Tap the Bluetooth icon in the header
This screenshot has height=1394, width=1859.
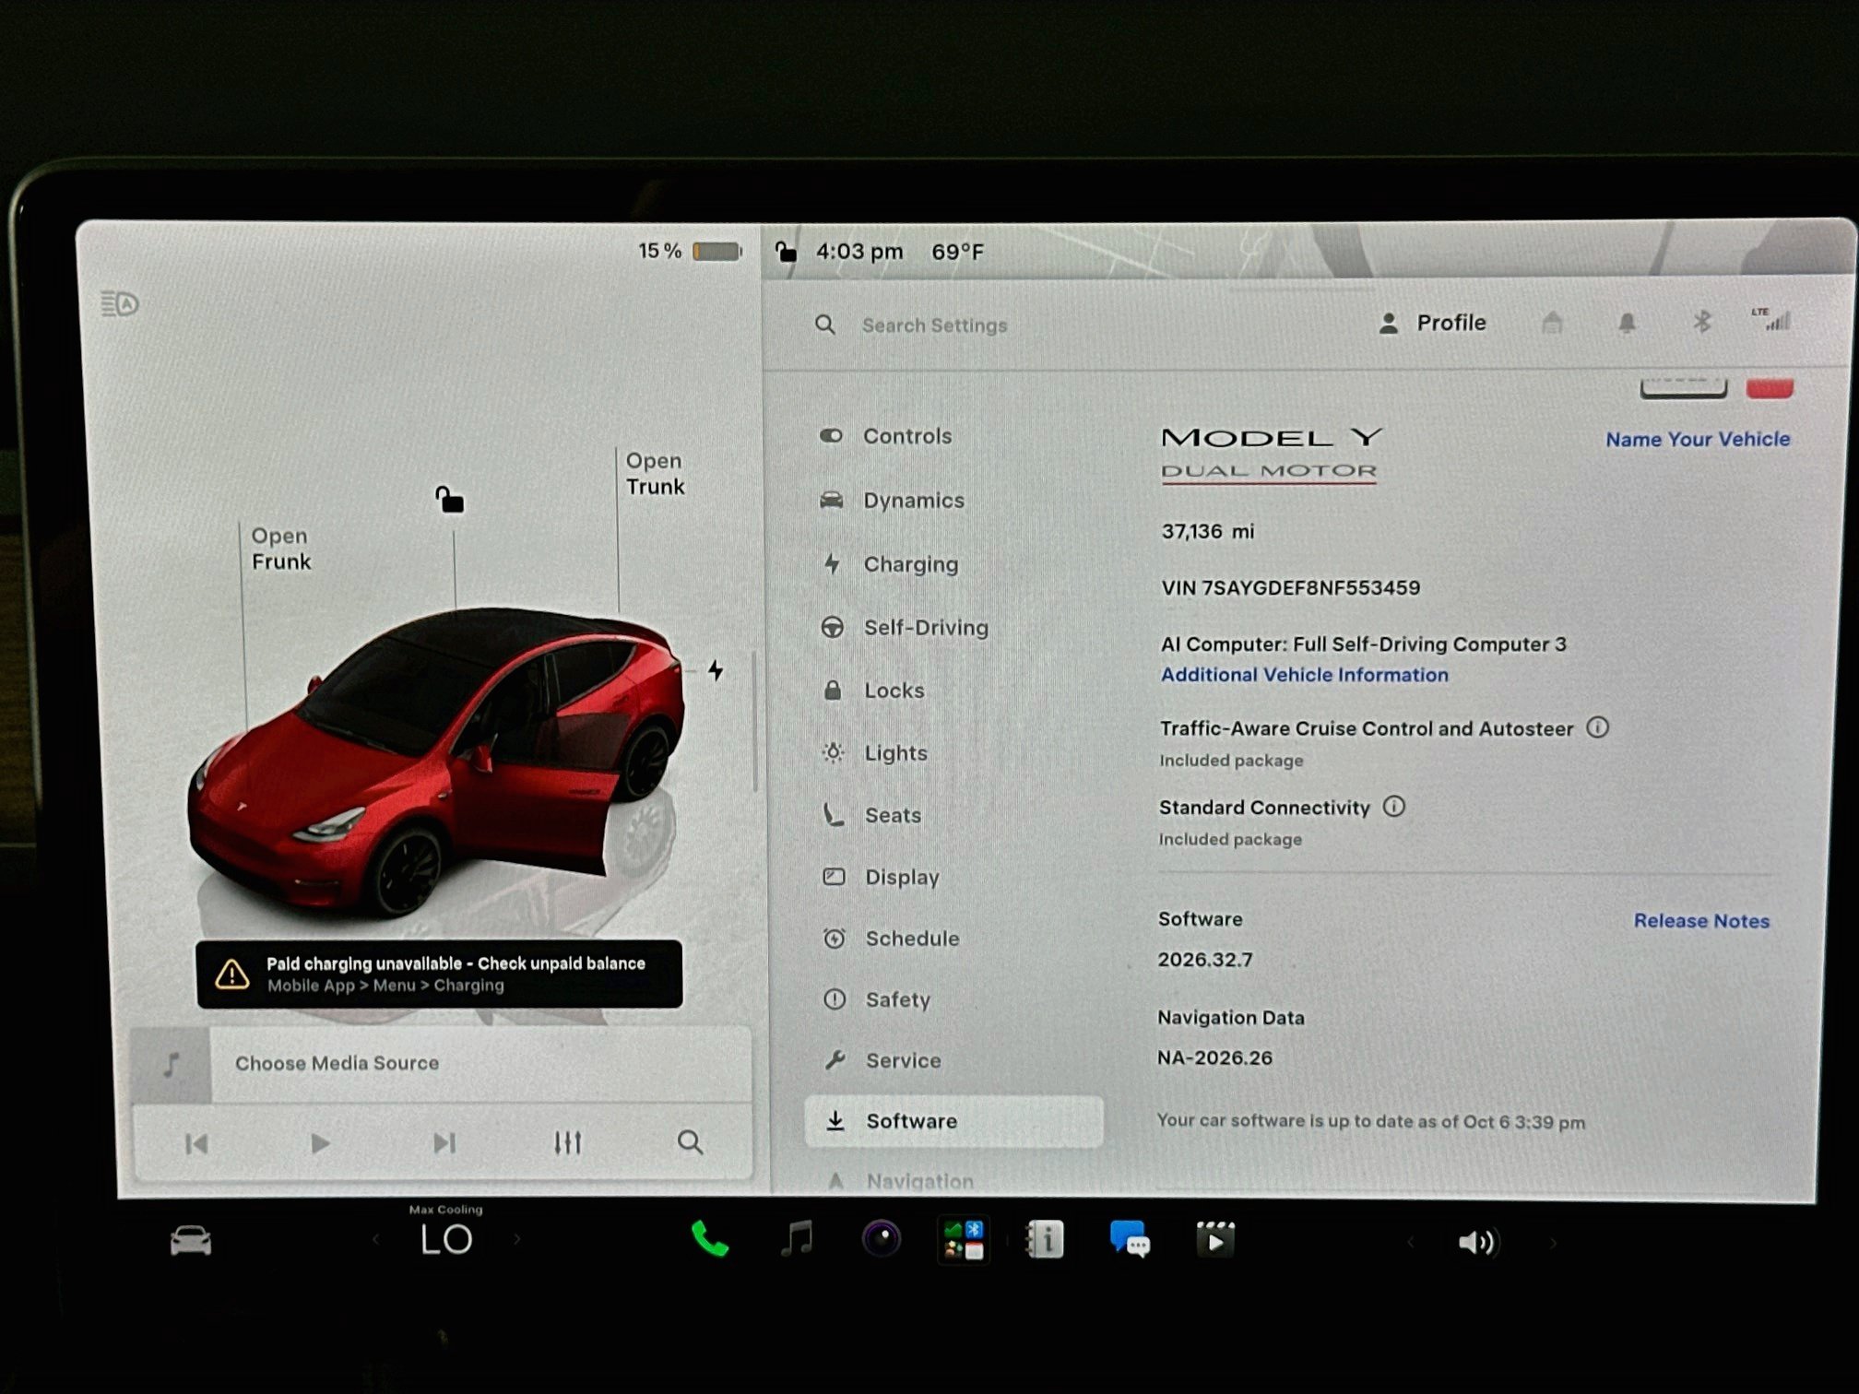[x=1702, y=322]
